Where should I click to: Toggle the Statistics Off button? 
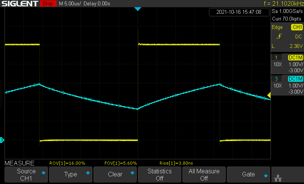pos(160,174)
